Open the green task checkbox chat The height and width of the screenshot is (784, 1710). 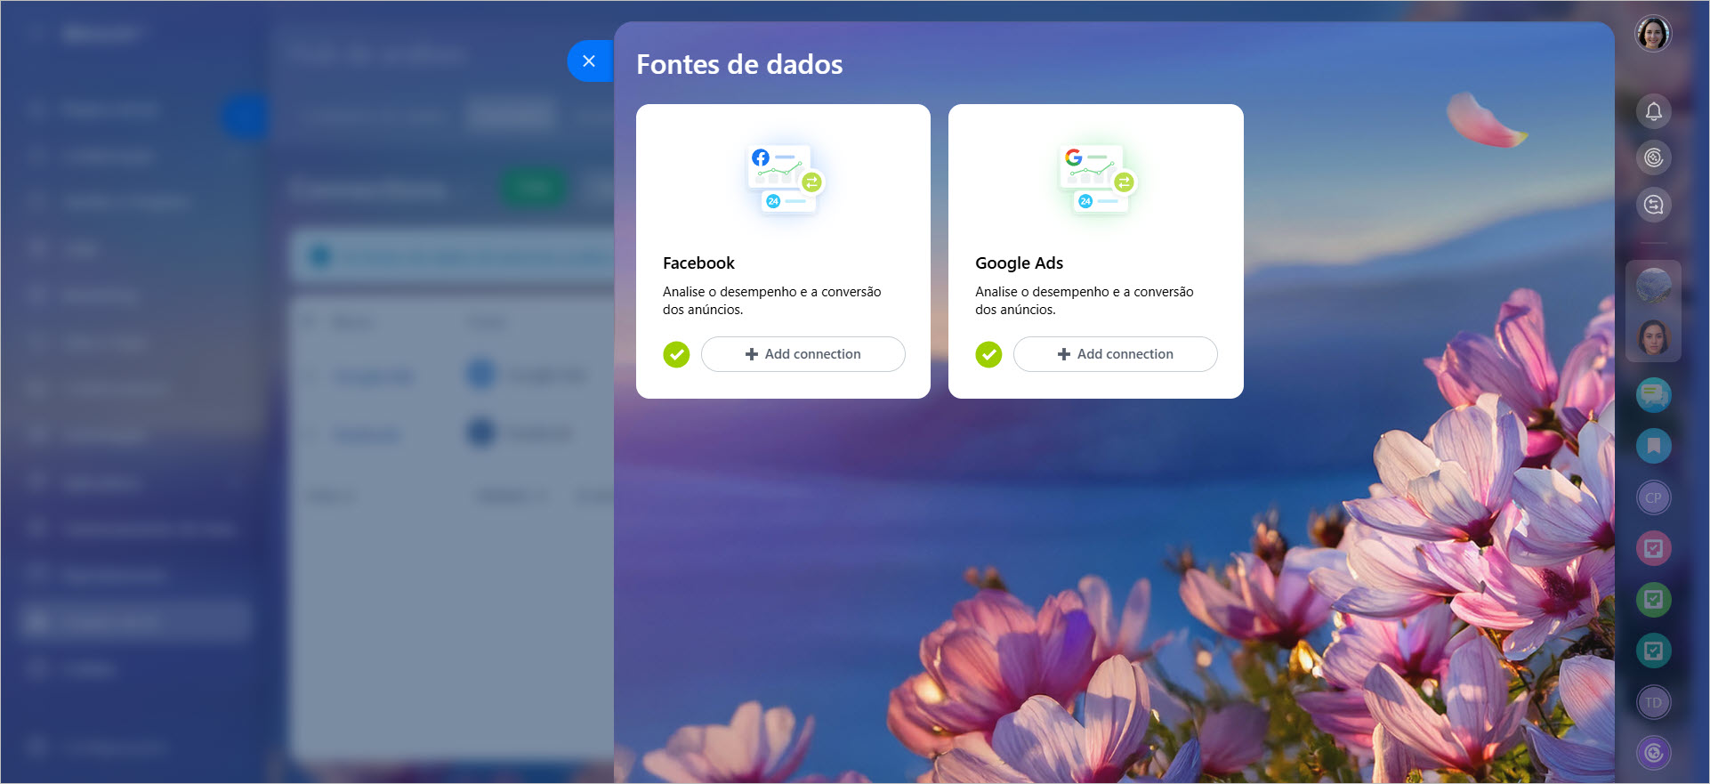pyautogui.click(x=1653, y=600)
